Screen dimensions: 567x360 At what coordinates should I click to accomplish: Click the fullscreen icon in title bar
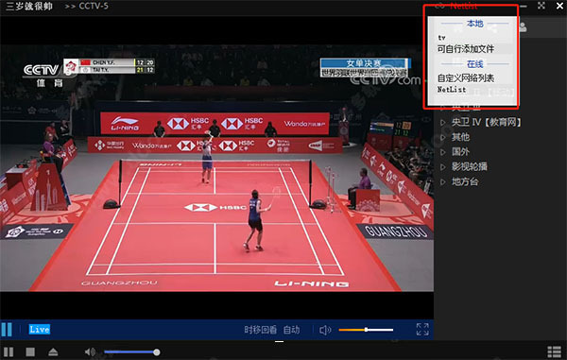[x=541, y=6]
